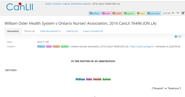Click the CanLII logo
The width and height of the screenshot is (185, 97).
pos(20,7)
